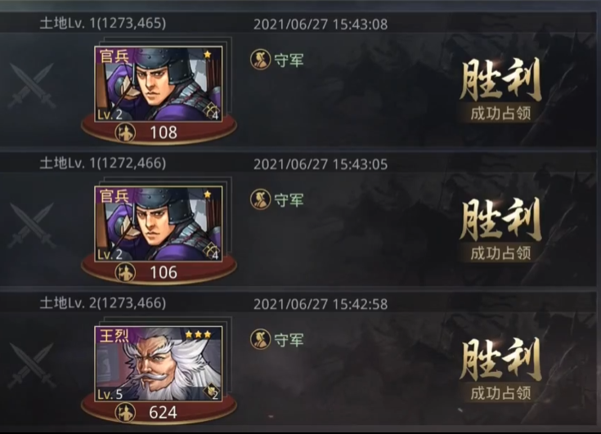Click 守军 defender icon in first report

[x=260, y=60]
